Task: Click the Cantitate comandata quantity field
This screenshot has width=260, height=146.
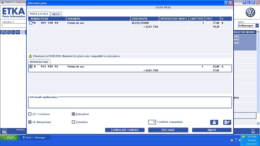Action: point(152,122)
